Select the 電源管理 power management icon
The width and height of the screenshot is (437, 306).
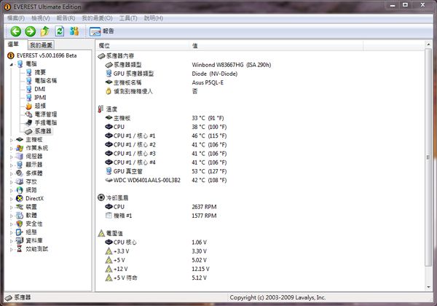[x=28, y=114]
